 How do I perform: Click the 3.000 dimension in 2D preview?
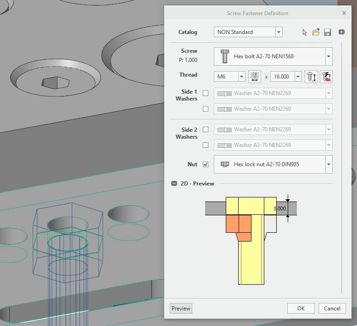pyautogui.click(x=279, y=208)
